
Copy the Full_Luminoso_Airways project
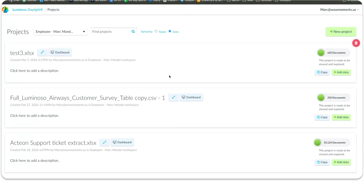pyautogui.click(x=322, y=117)
